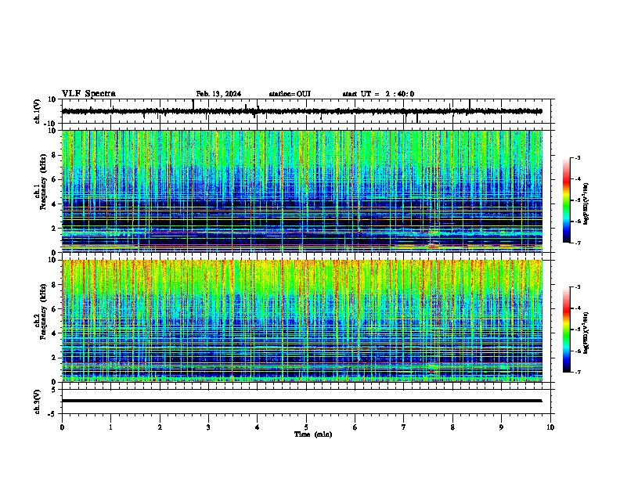Click tick label "2" on the Time axis
The image size is (620, 479).
[160, 427]
